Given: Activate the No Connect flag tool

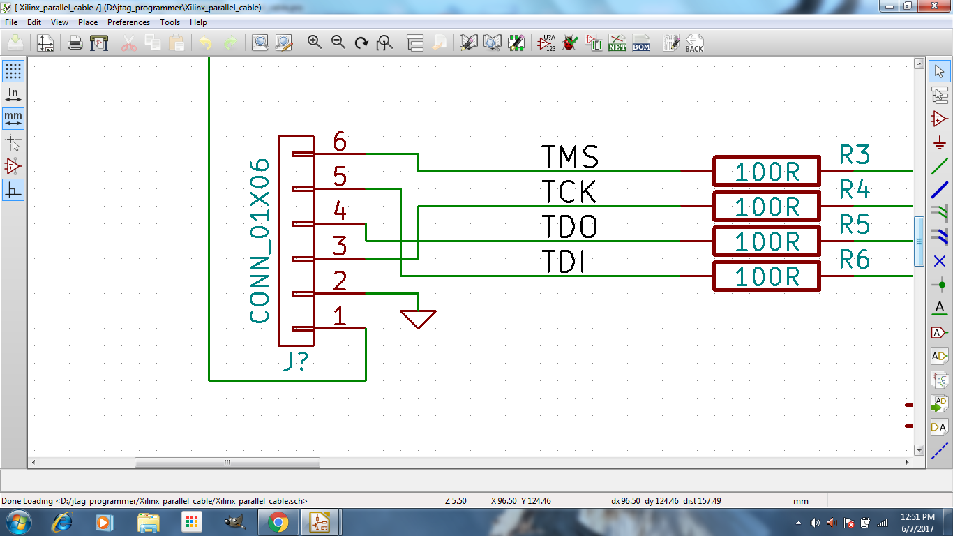Looking at the screenshot, I should 940,260.
